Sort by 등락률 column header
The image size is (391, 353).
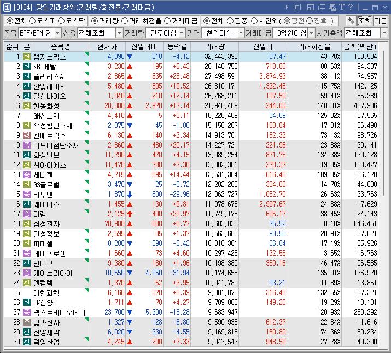click(x=177, y=46)
